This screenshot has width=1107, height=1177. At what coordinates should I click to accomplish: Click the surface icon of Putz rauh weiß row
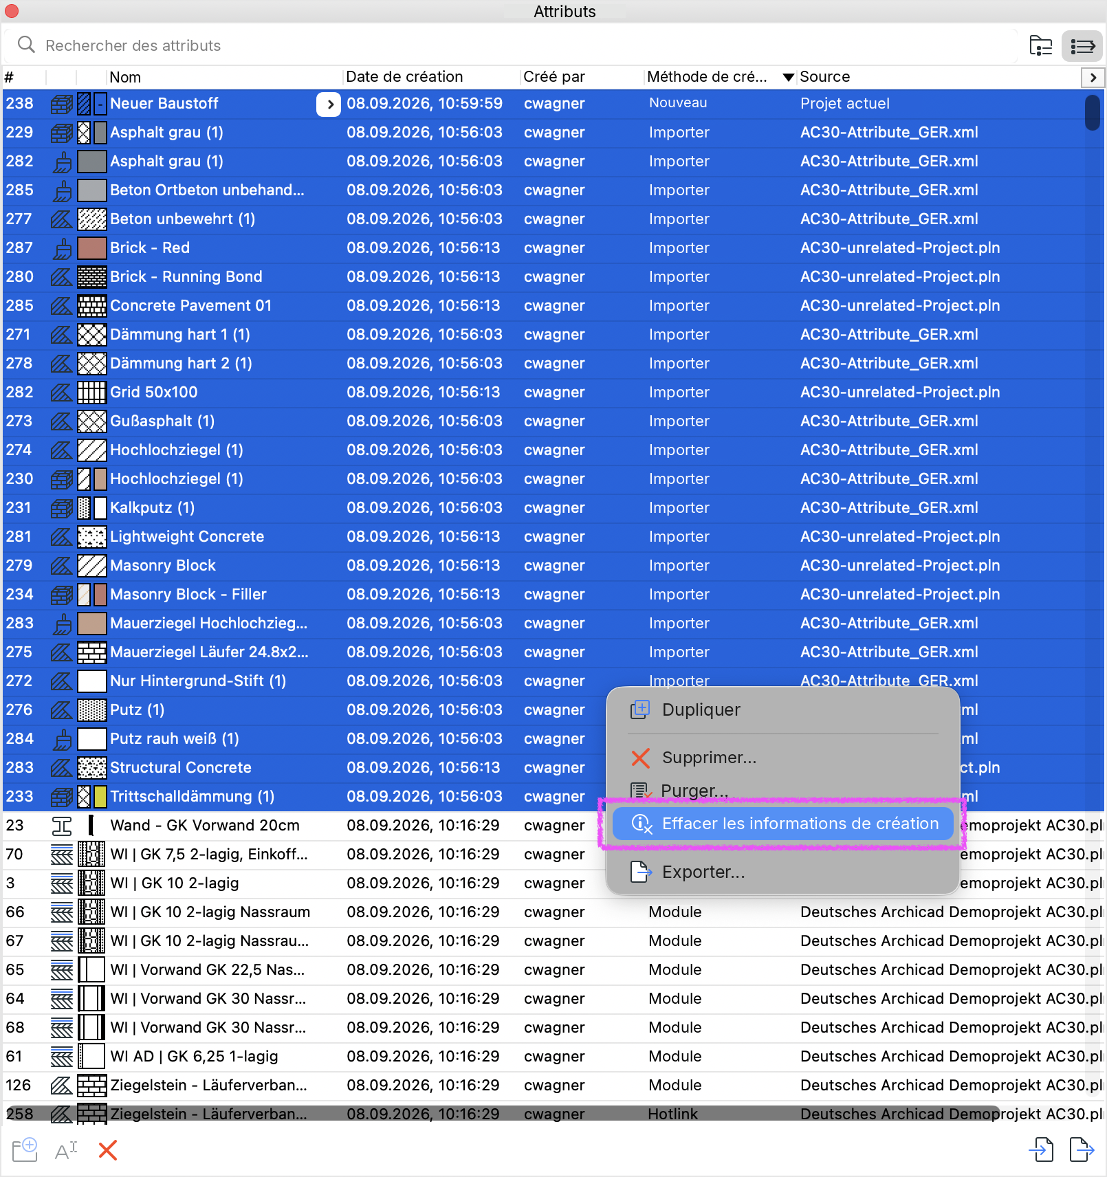coord(62,738)
